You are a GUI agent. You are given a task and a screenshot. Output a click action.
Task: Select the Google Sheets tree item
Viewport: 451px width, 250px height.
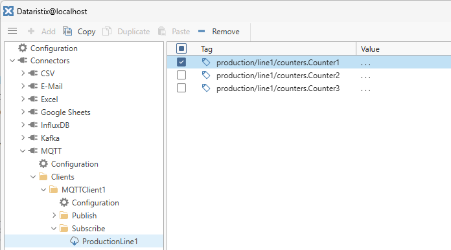tap(65, 112)
